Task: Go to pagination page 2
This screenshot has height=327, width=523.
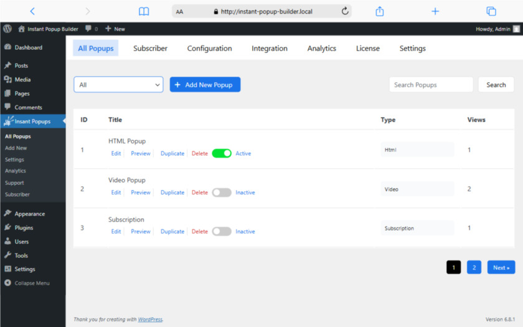Action: tap(474, 268)
